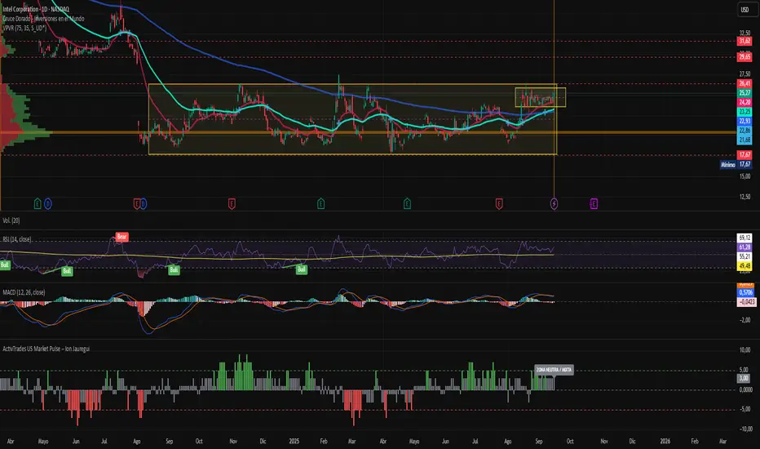760x449 pixels.
Task: Click the purple lightning event marker
Action: click(554, 204)
